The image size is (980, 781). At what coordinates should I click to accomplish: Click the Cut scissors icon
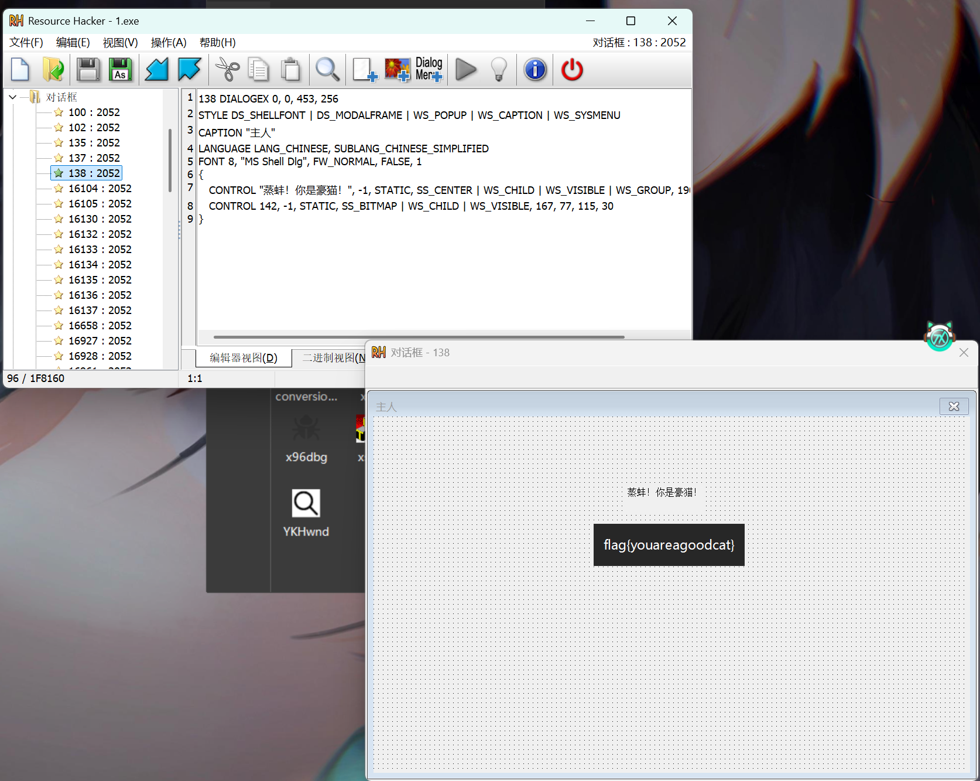coord(227,70)
